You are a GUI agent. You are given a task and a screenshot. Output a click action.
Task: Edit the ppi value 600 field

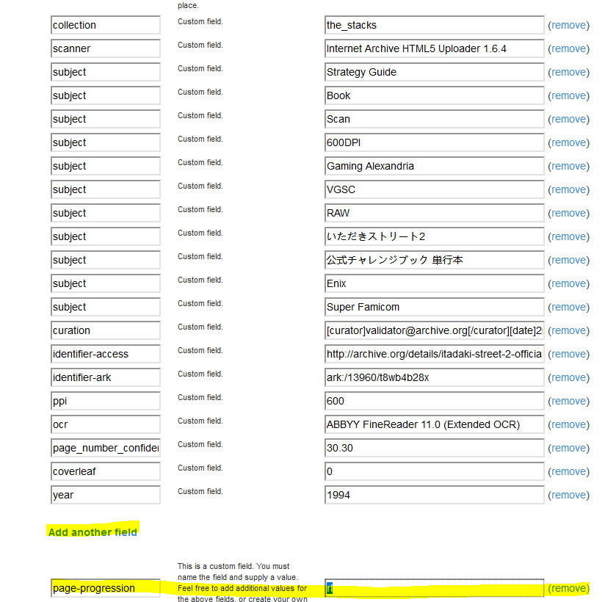coord(435,402)
